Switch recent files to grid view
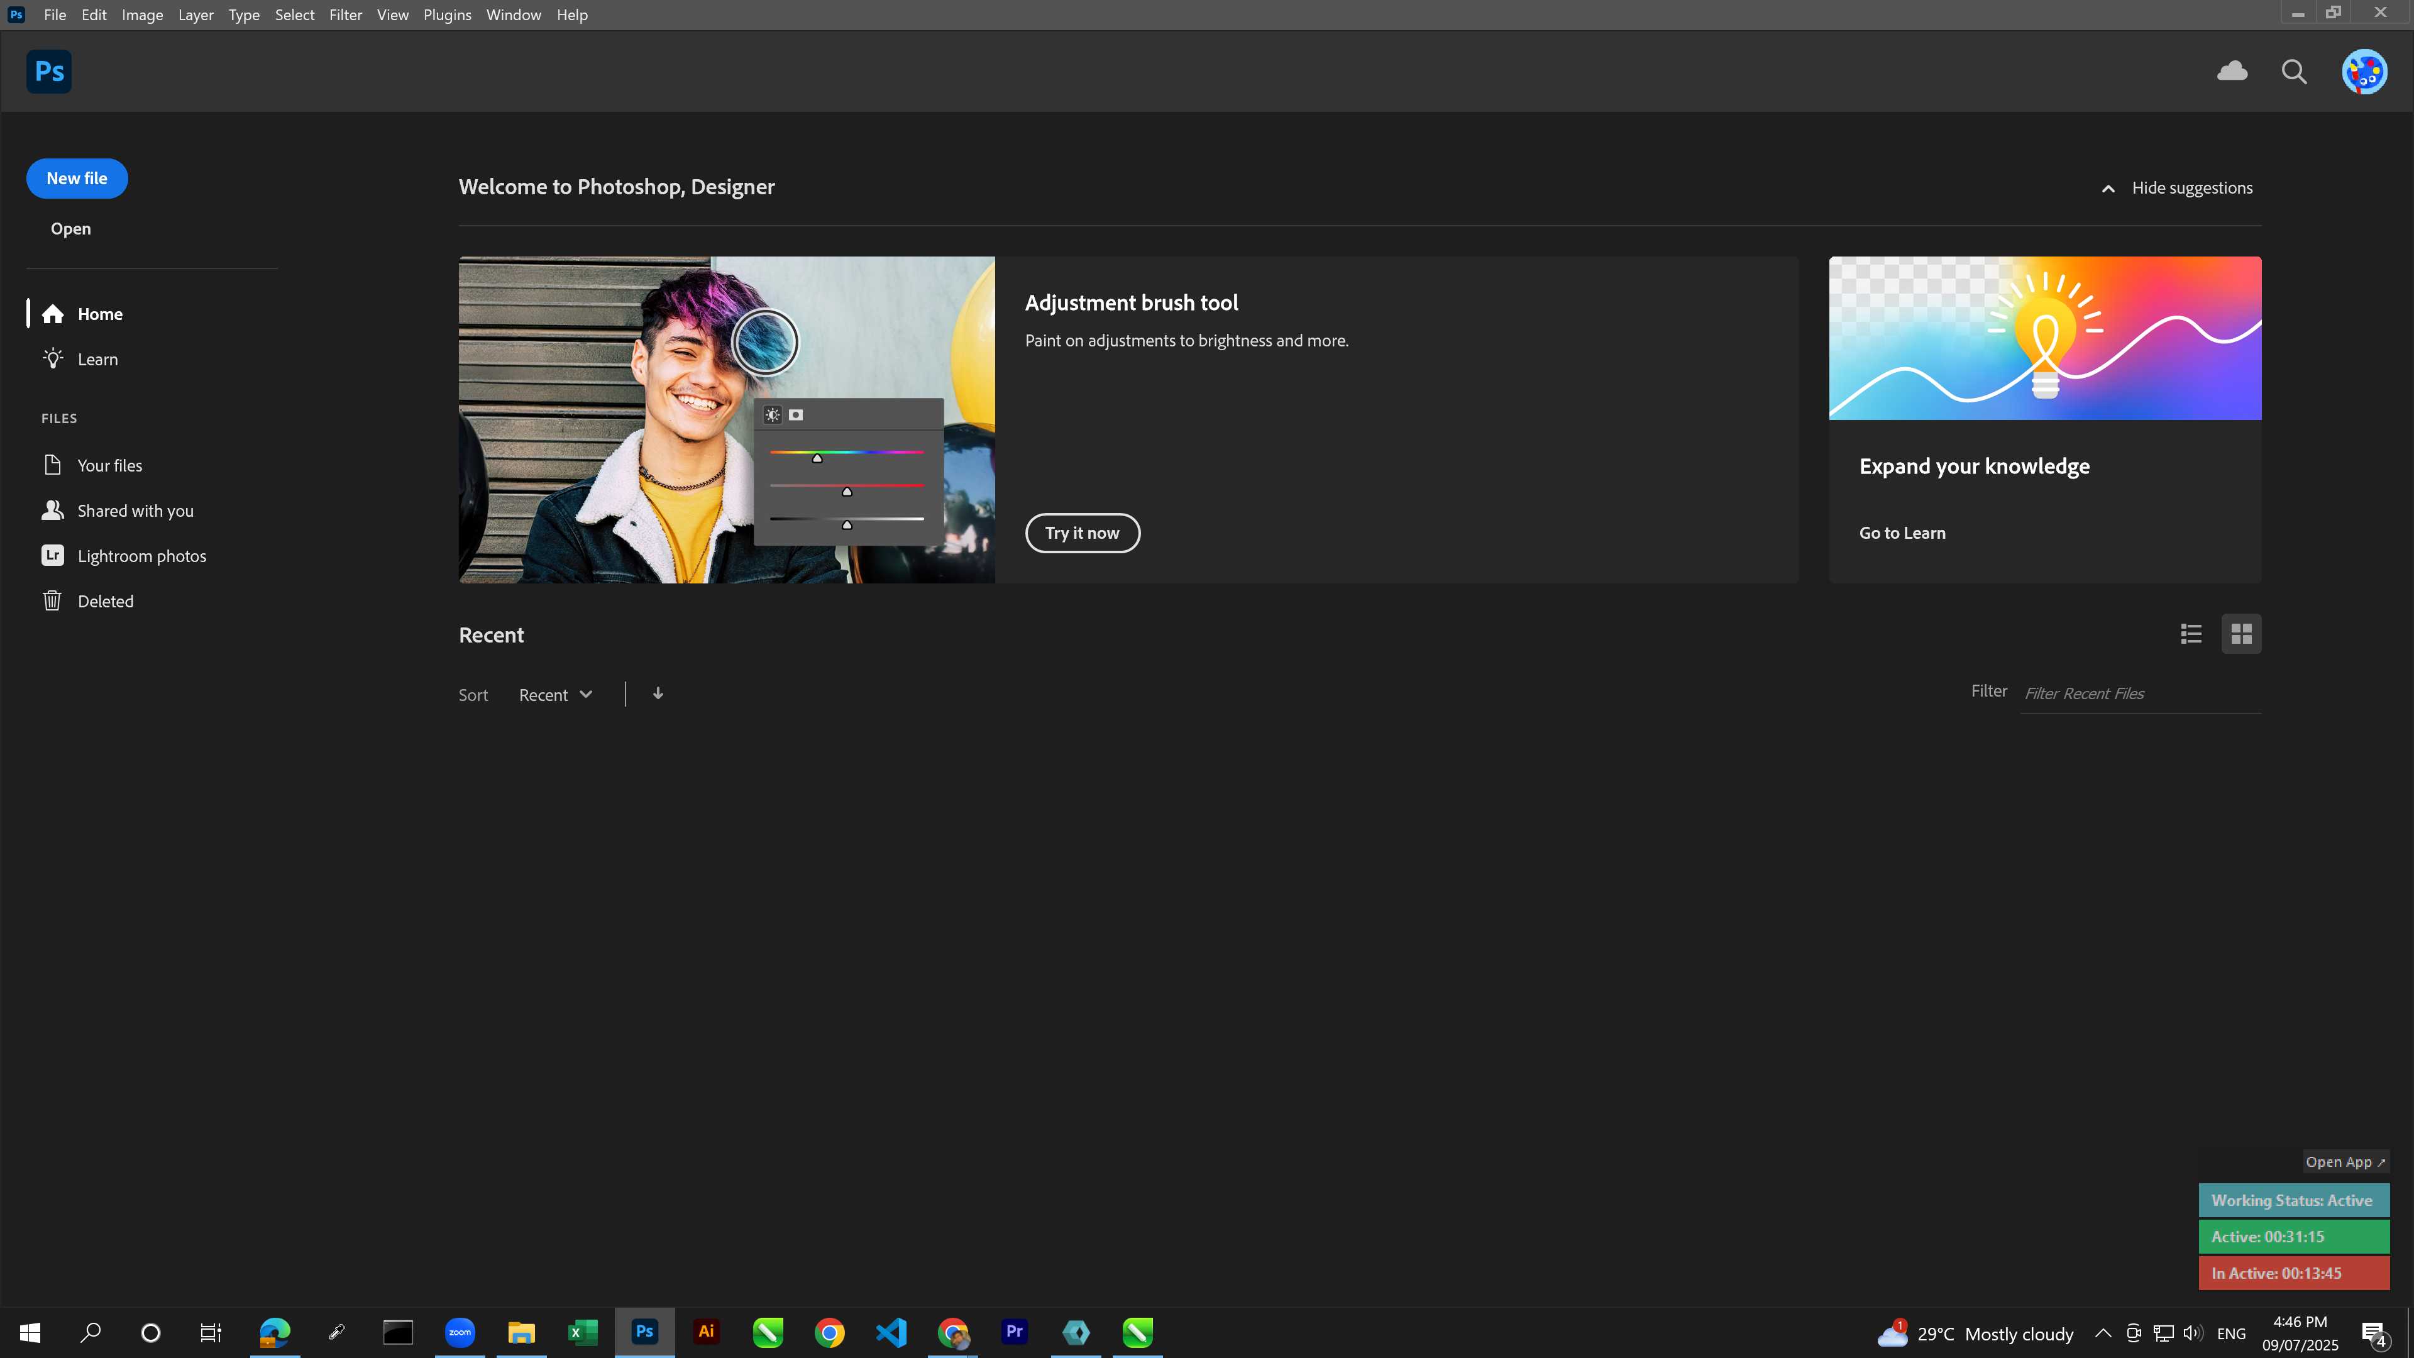The height and width of the screenshot is (1358, 2414). pos(2242,634)
